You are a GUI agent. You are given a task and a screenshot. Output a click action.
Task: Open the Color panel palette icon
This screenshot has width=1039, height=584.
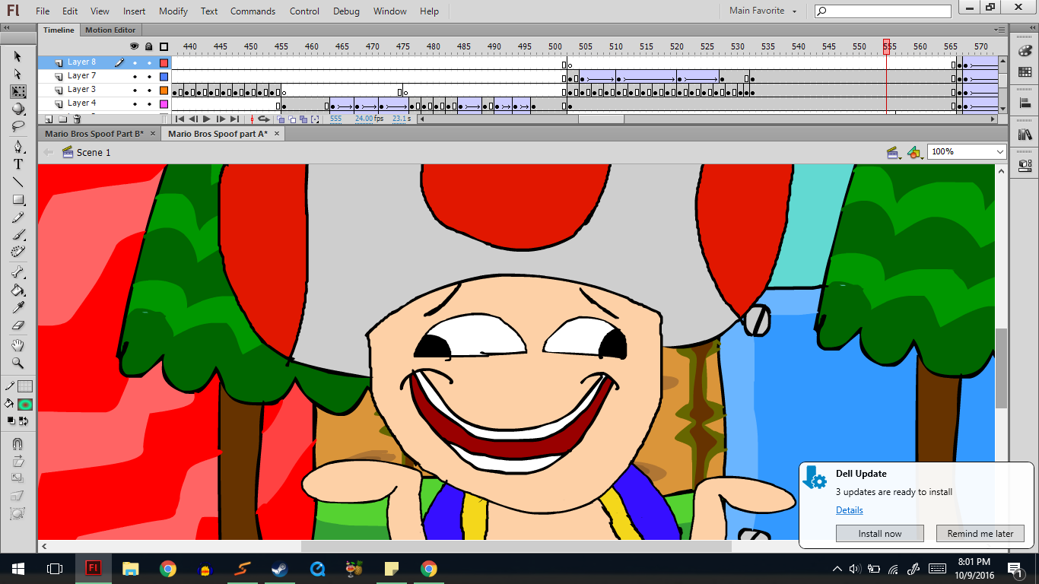click(1025, 51)
